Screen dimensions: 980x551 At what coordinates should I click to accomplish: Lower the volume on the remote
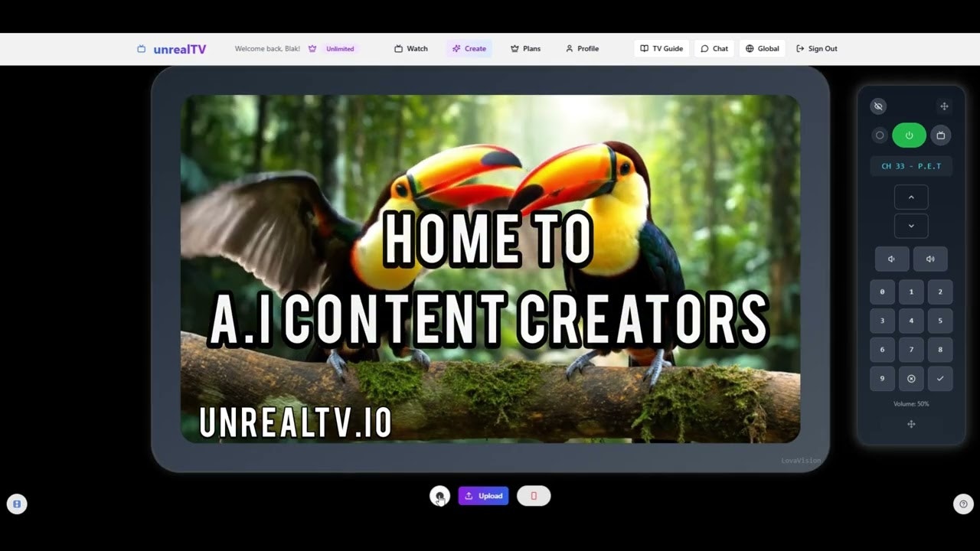pos(892,259)
